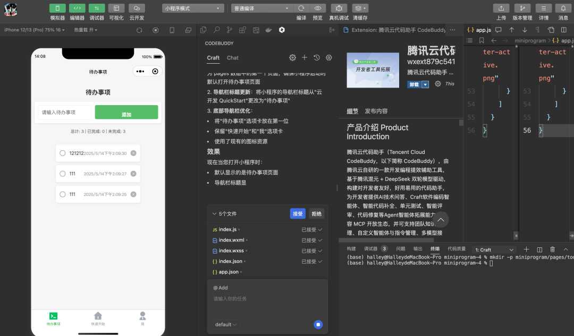Click the simulator phone device icon
This screenshot has width=574, height=336.
pyautogui.click(x=172, y=30)
